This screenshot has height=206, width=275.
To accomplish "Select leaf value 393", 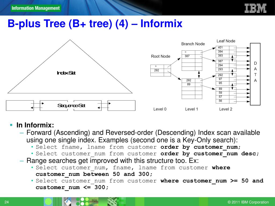I will (220, 56).
